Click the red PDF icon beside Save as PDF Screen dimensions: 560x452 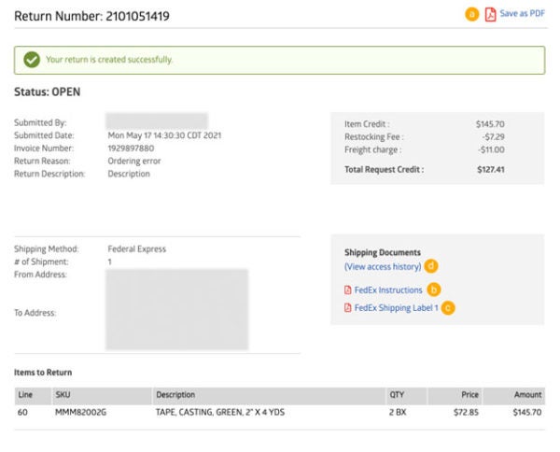pos(490,14)
